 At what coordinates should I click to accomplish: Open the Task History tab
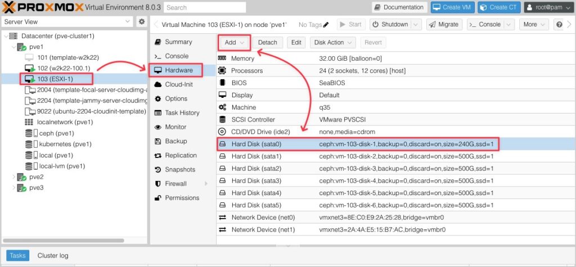click(x=183, y=113)
